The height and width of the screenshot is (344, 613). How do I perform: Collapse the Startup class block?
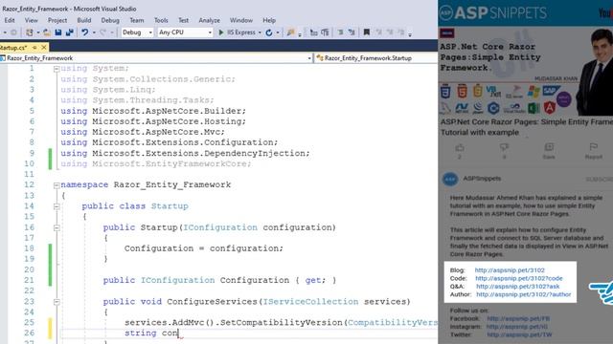pyautogui.click(x=57, y=206)
